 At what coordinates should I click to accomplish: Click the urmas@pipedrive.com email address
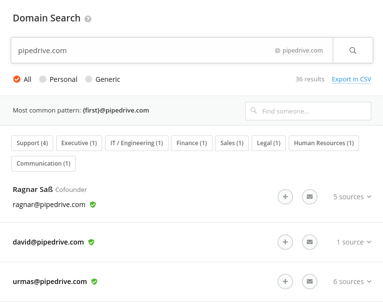50,282
